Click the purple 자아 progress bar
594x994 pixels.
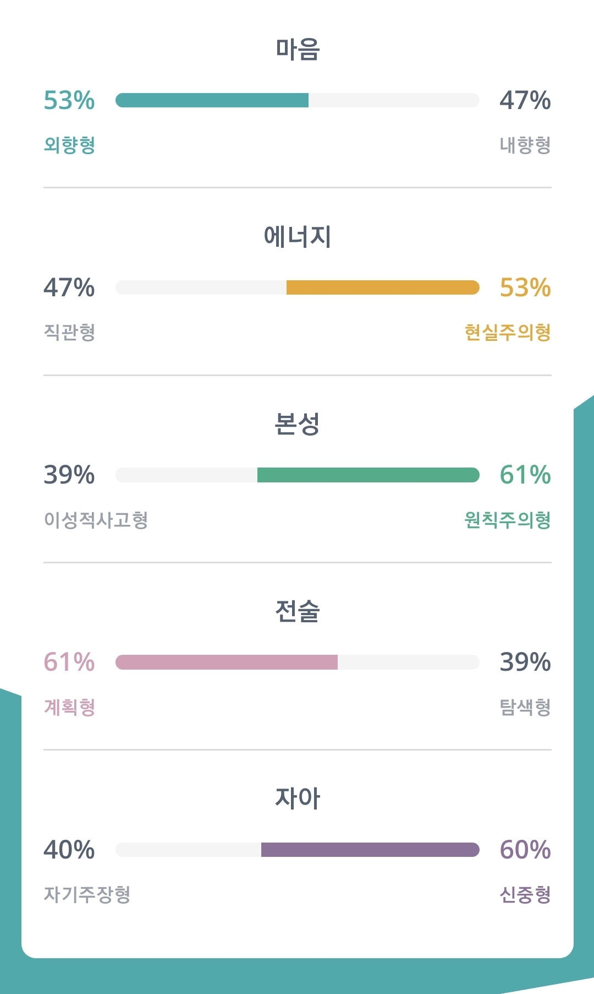pyautogui.click(x=298, y=850)
